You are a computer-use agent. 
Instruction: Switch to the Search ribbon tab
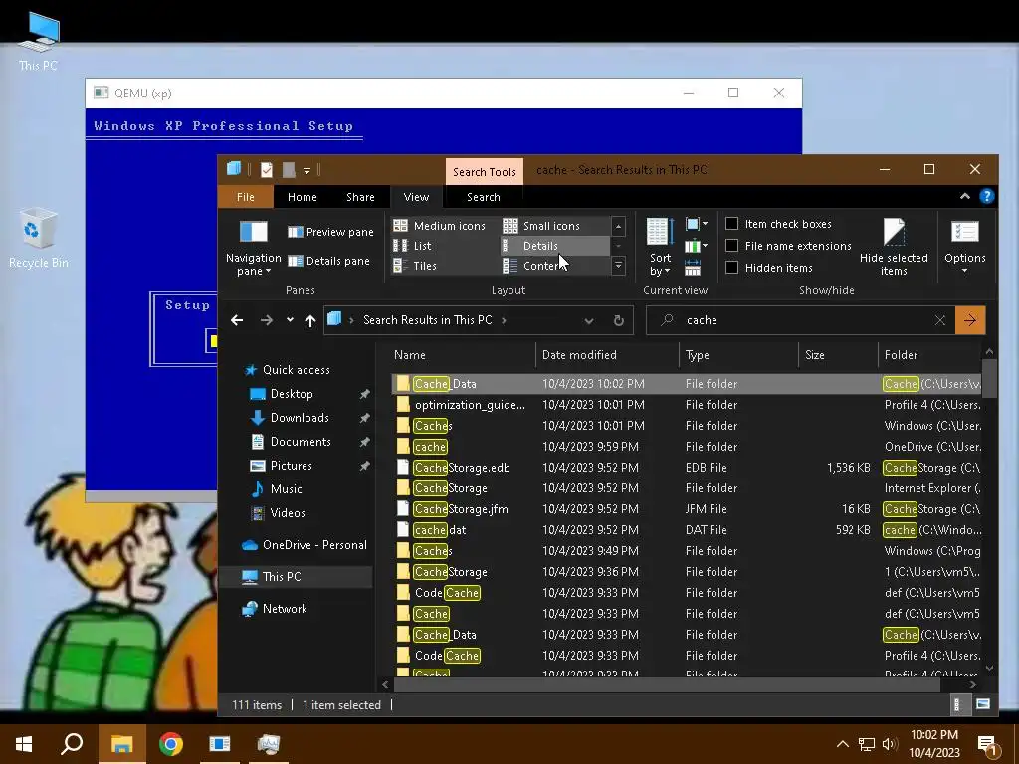(484, 197)
